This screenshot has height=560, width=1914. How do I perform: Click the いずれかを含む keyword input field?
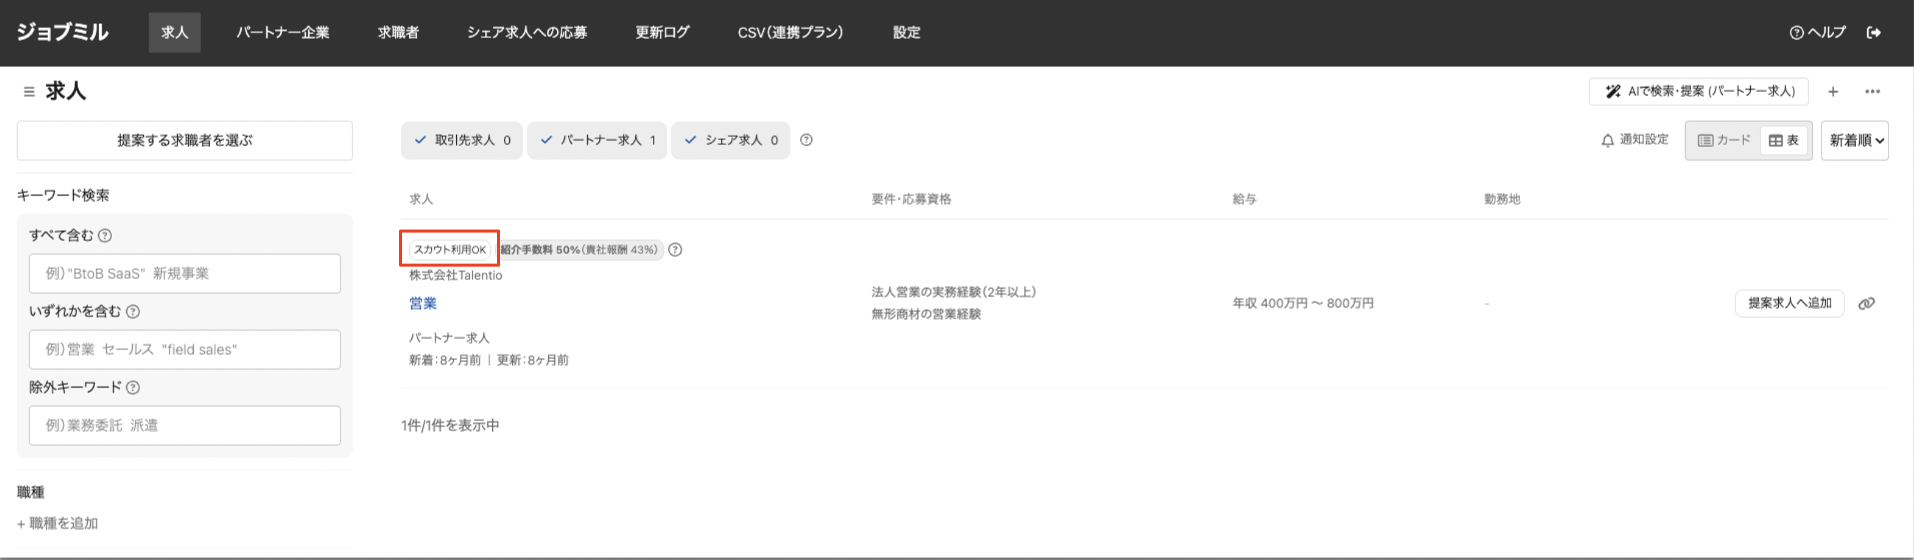[185, 349]
